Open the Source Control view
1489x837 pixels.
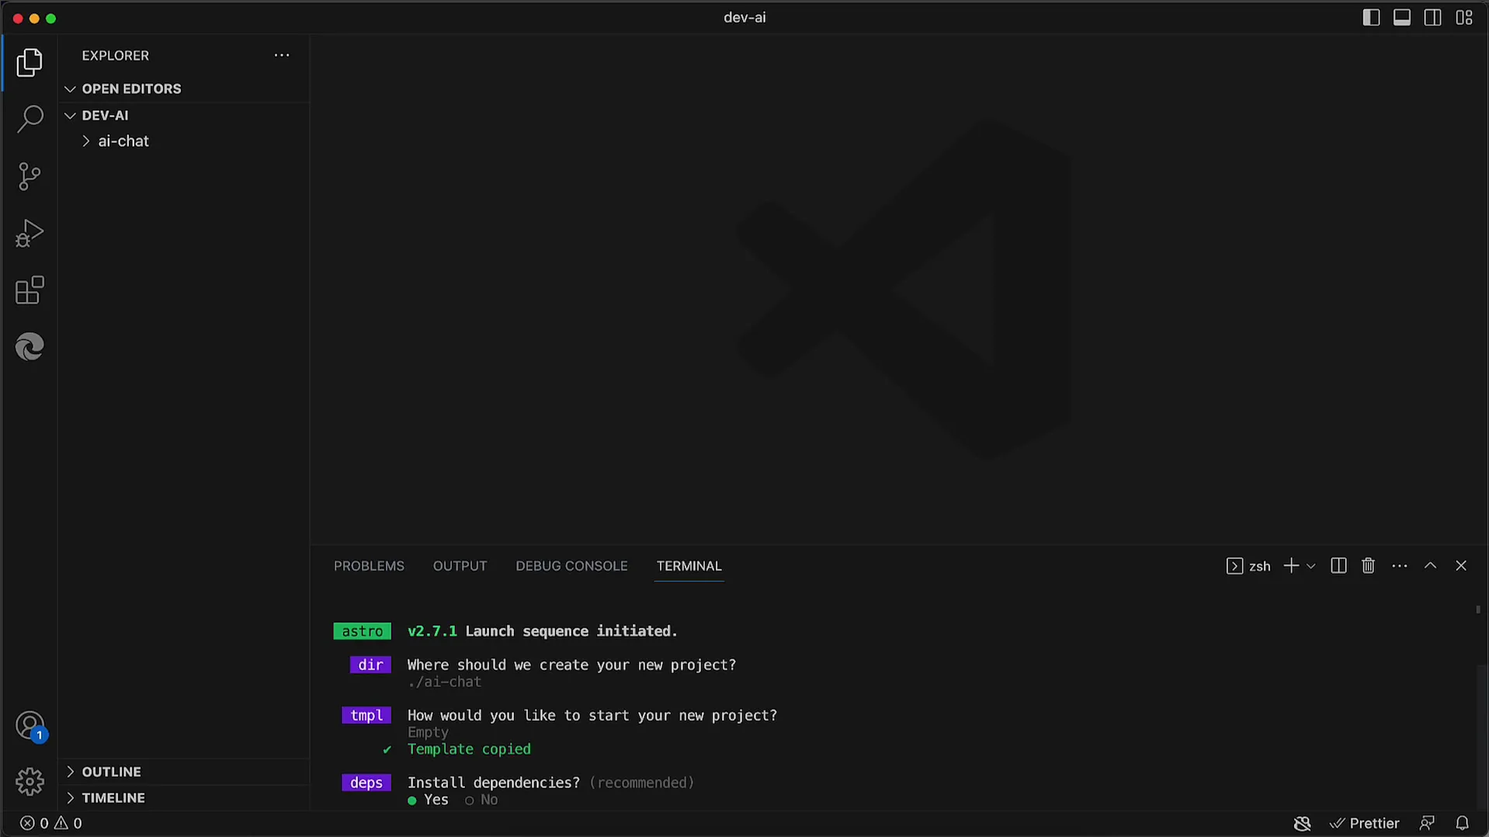30,176
